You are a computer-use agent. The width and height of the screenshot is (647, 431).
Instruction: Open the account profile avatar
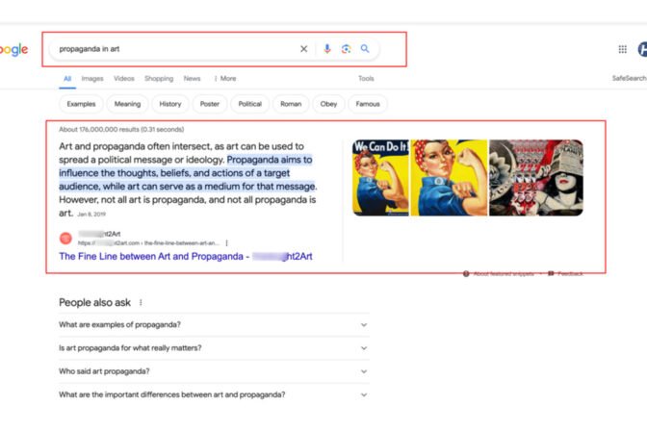pyautogui.click(x=642, y=49)
